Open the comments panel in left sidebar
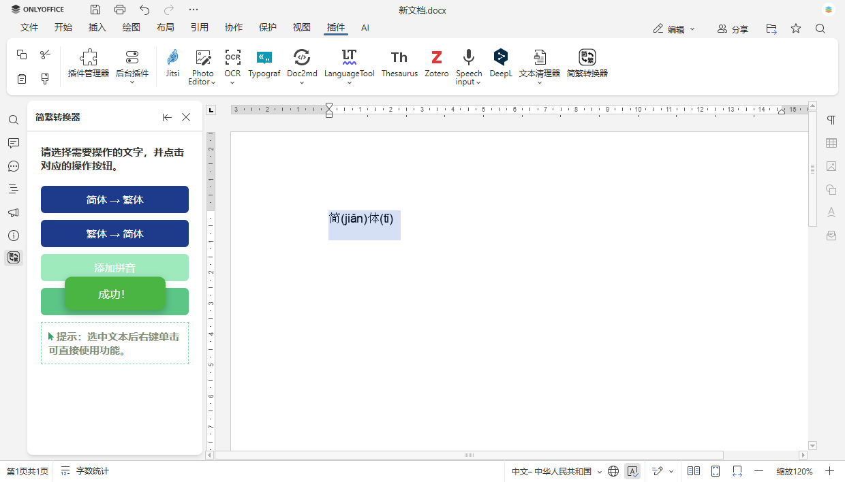Viewport: 845px width, 482px height. point(14,143)
